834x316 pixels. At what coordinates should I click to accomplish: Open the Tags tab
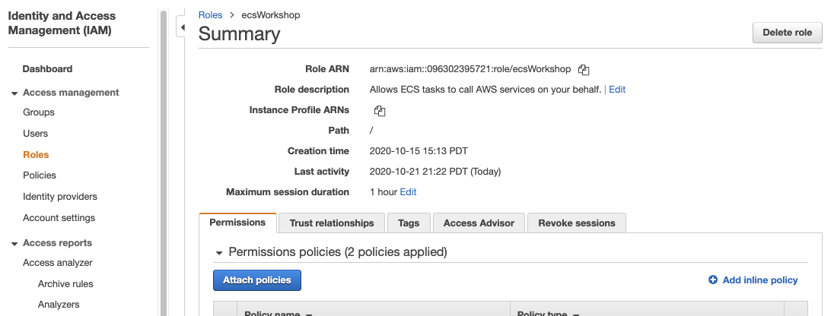point(409,223)
